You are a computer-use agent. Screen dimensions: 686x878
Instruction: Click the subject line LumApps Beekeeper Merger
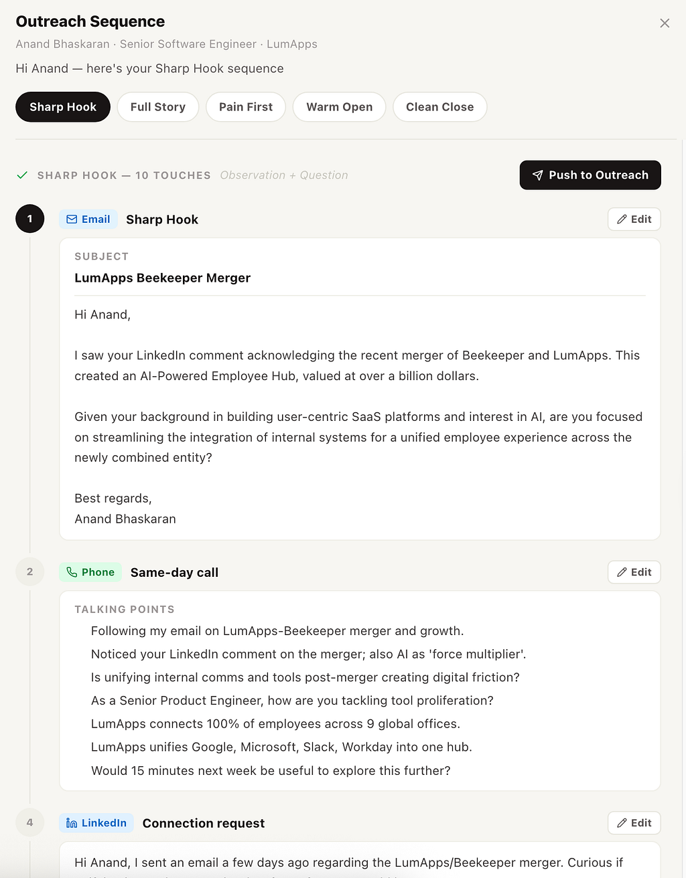click(x=163, y=278)
